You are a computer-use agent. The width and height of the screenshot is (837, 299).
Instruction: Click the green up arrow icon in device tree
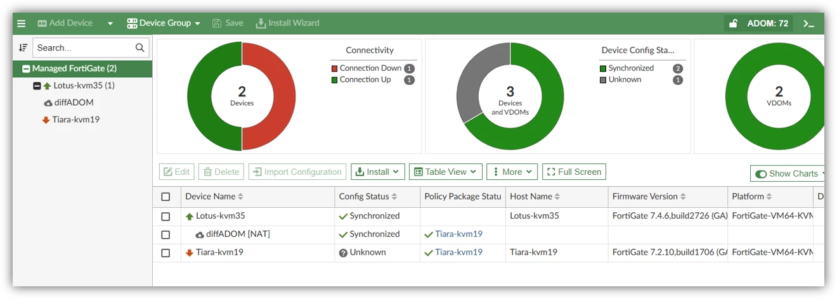tap(47, 86)
